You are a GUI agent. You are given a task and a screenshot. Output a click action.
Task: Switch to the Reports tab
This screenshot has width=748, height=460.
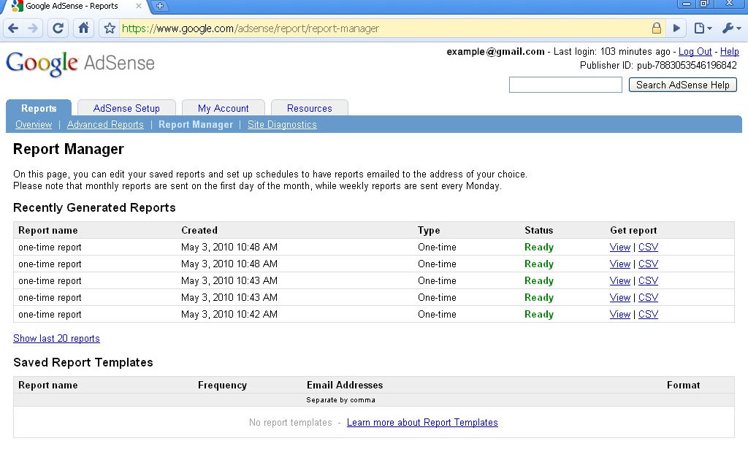(39, 108)
